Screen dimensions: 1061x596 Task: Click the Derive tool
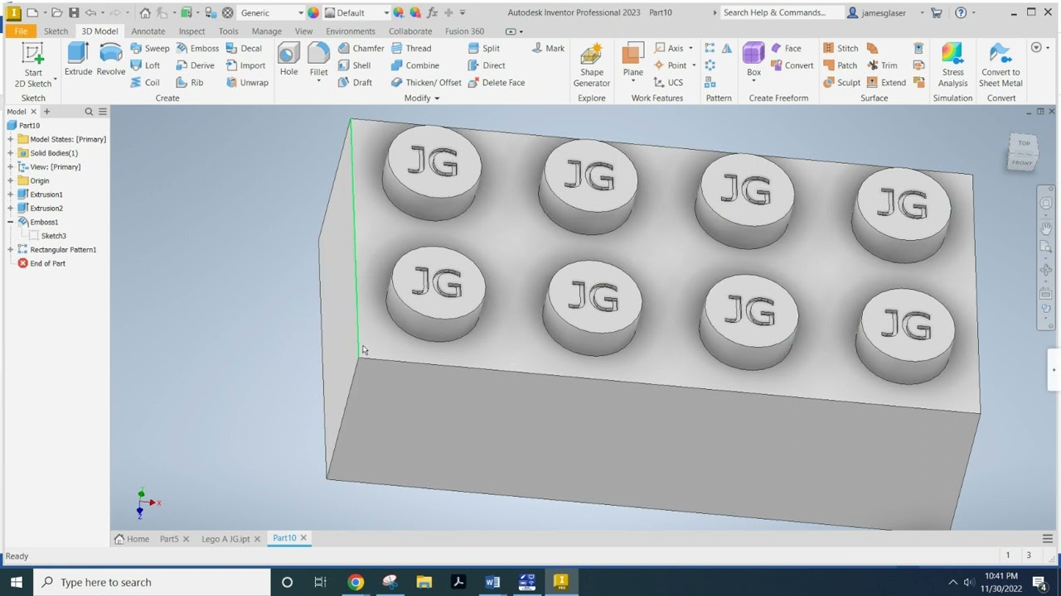tap(196, 65)
